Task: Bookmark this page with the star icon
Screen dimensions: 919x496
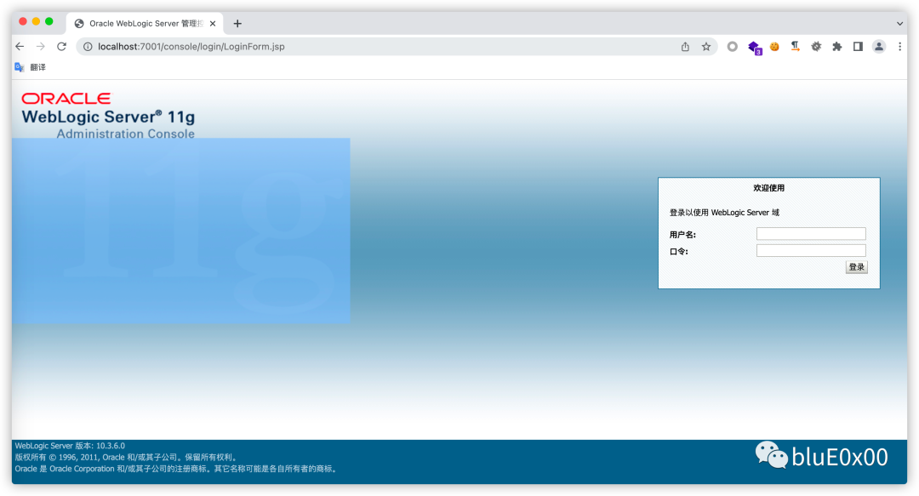Action: [706, 46]
